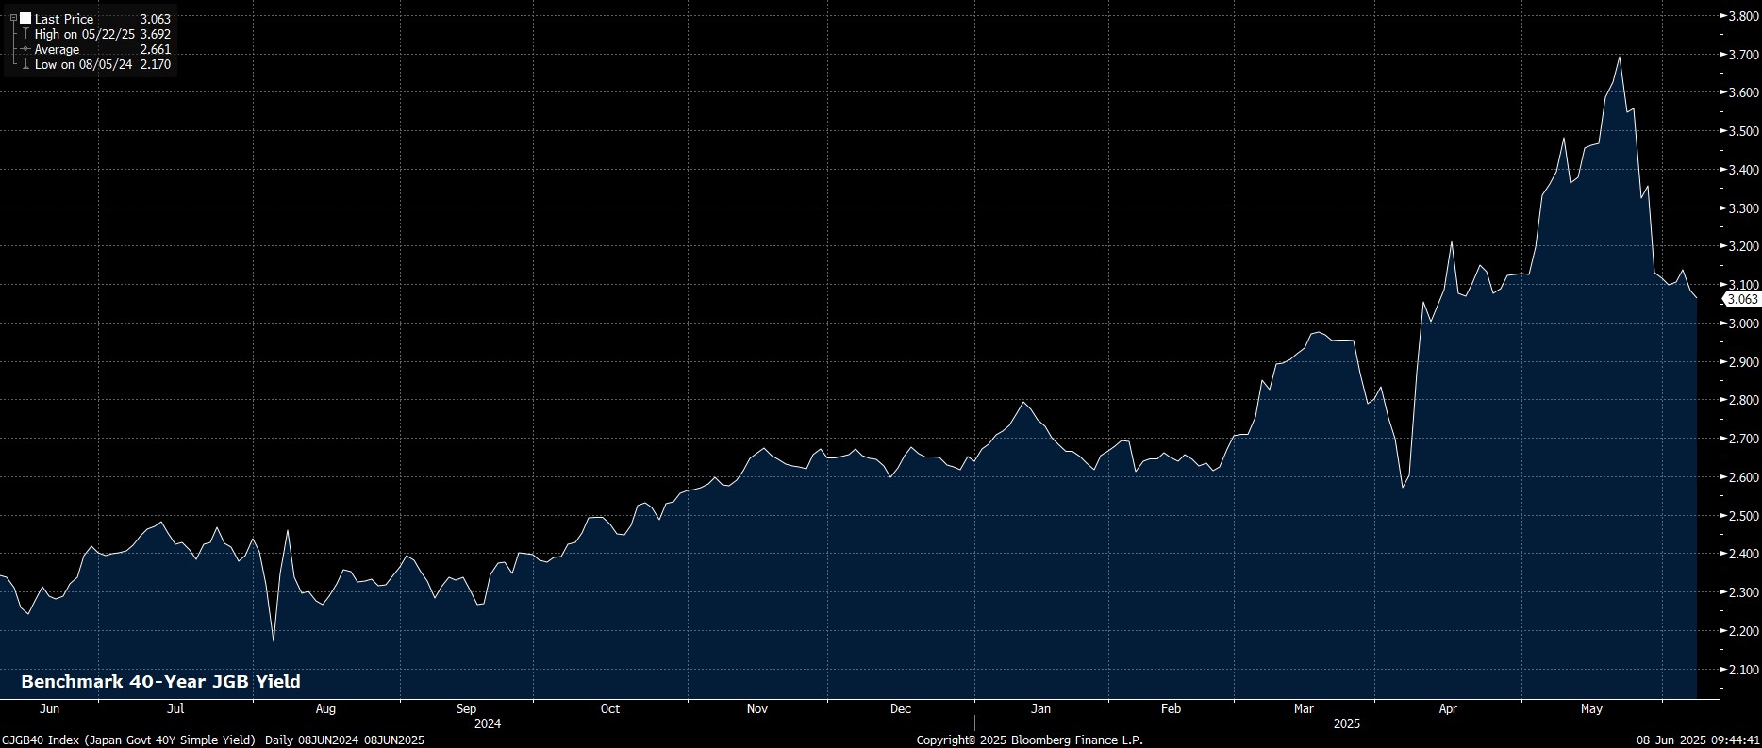Click the 2.100 y-axis label

tap(1742, 670)
